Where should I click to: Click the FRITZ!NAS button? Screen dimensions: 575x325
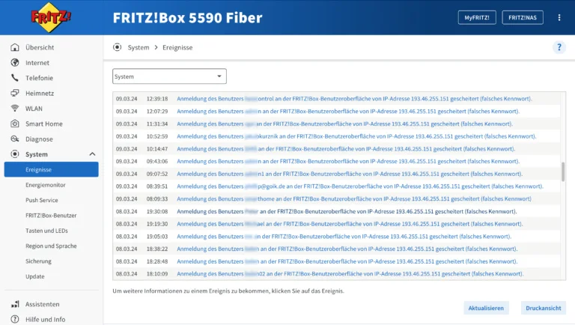[523, 18]
